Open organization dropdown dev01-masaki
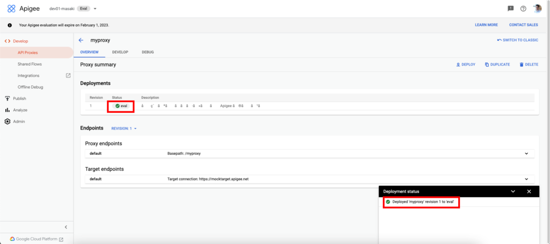Screen dimensions: 550x244 click(x=95, y=9)
